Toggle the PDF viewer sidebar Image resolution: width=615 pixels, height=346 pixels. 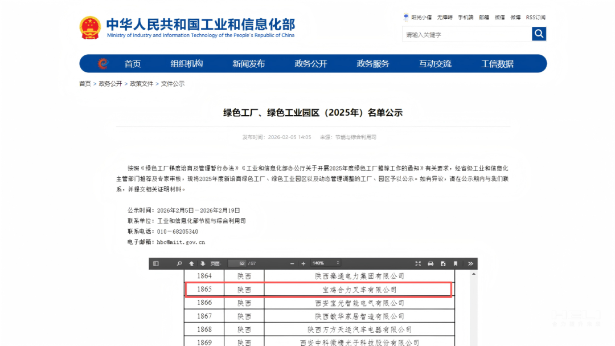156,264
